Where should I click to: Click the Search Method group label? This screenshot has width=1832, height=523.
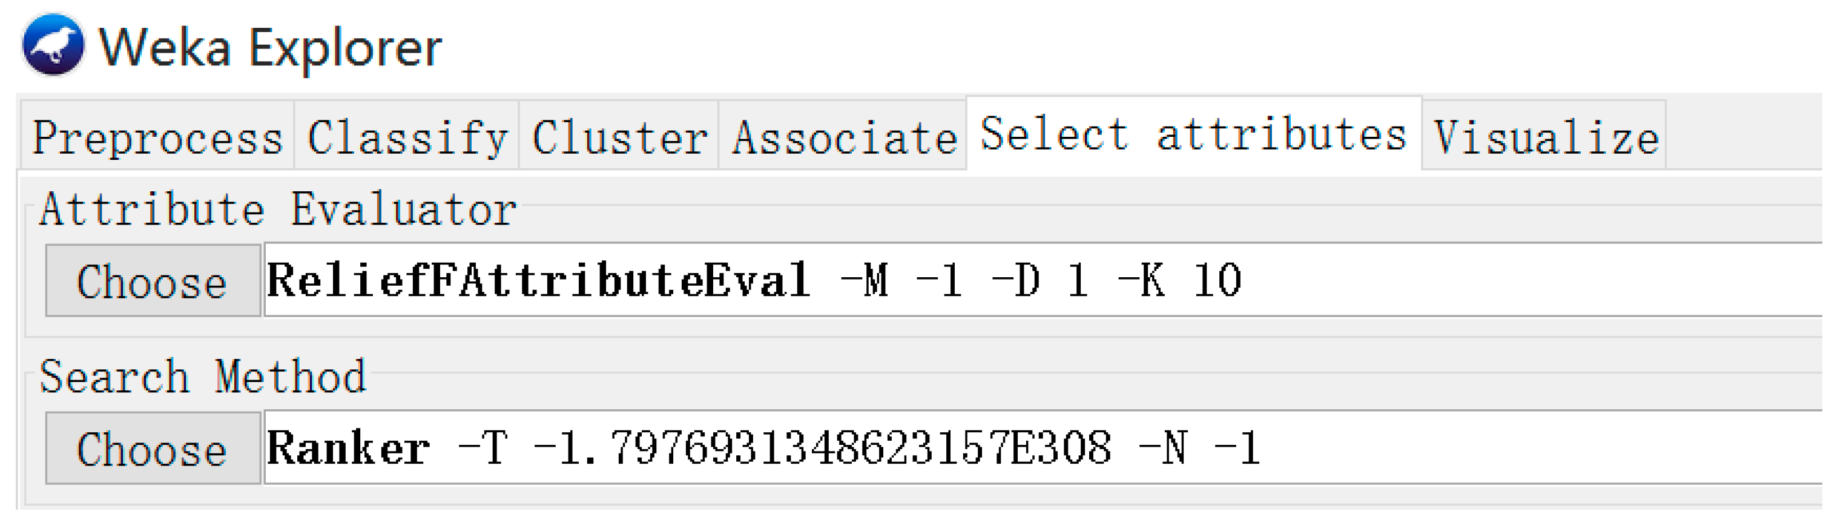coord(203,376)
